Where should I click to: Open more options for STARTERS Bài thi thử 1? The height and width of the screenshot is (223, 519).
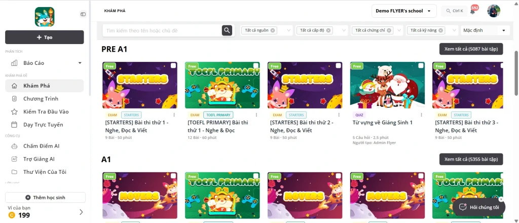pos(174,115)
